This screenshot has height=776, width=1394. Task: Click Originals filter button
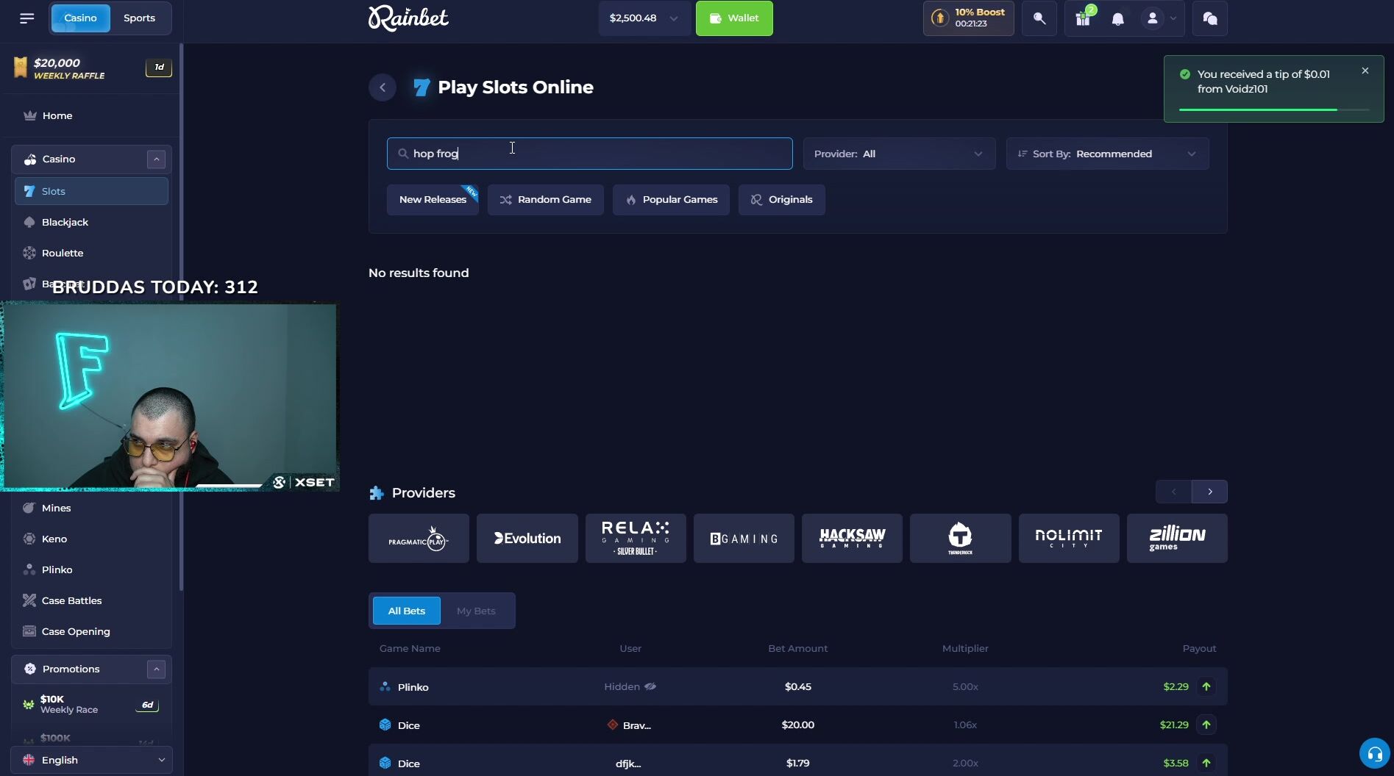coord(782,200)
